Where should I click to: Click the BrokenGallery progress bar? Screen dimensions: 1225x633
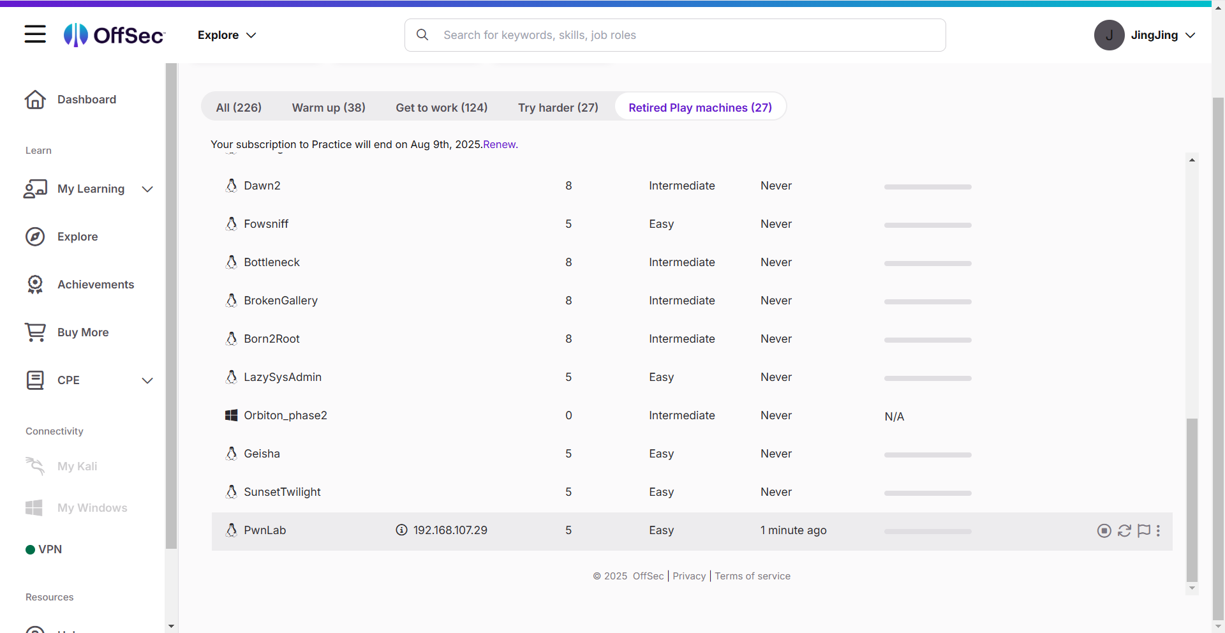[928, 302]
